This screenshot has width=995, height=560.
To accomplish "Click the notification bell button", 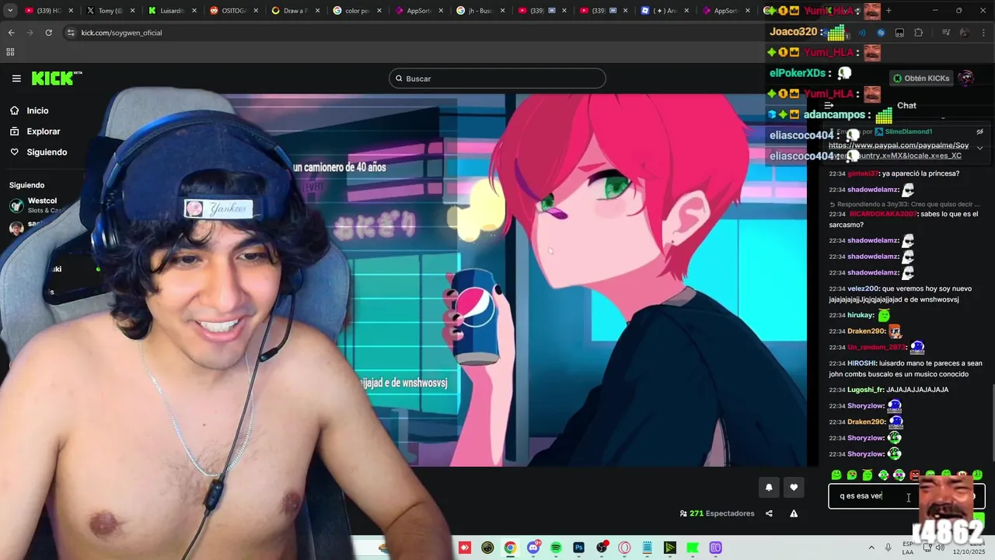I will 769,488.
